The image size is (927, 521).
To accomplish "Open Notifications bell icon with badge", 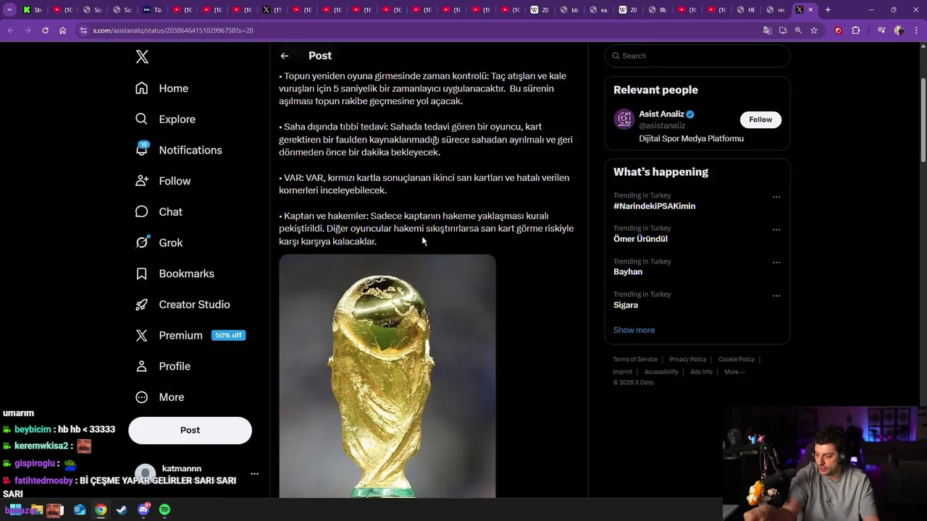I will (x=142, y=149).
